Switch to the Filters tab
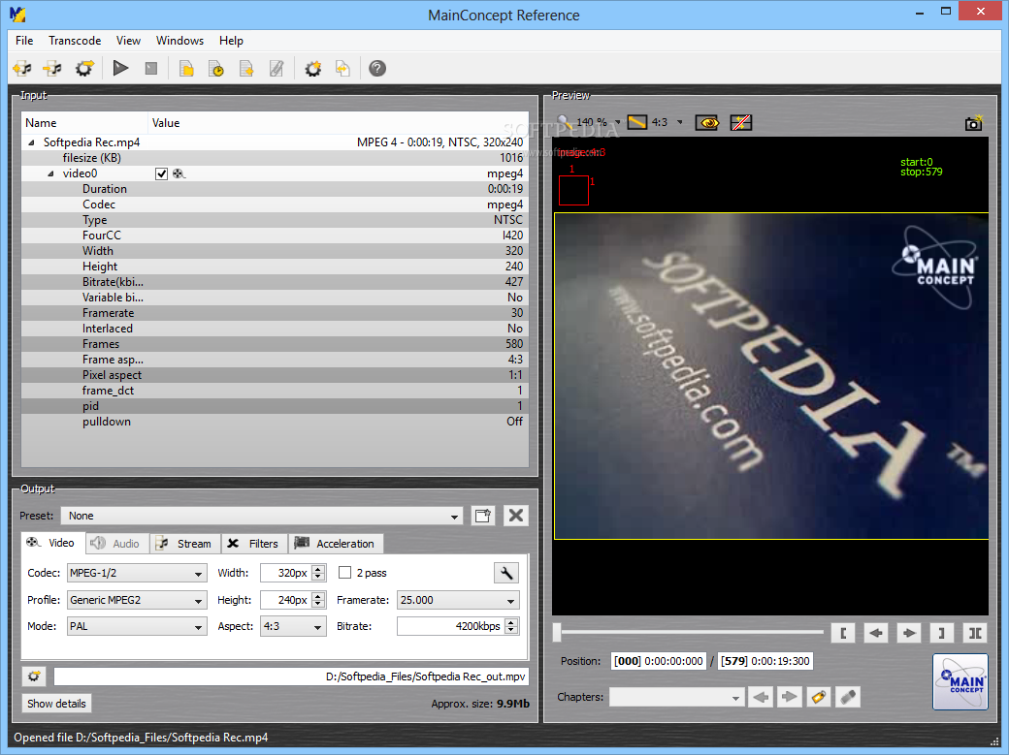 tap(254, 544)
